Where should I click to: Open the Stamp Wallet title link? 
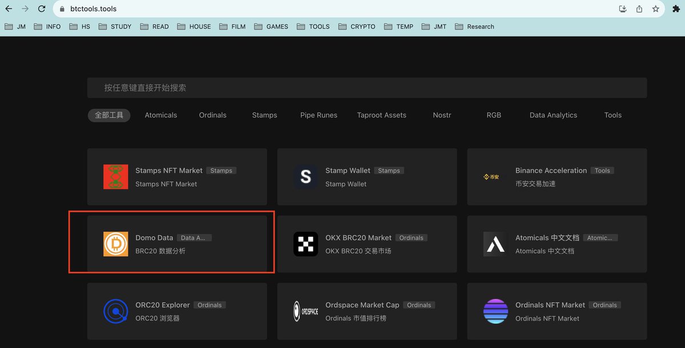pyautogui.click(x=348, y=171)
